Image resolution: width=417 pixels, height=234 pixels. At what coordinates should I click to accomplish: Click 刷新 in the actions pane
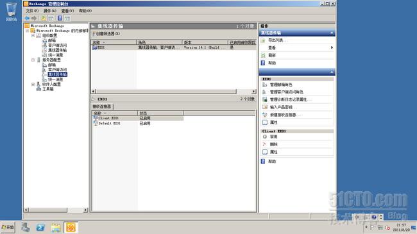pos(272,55)
